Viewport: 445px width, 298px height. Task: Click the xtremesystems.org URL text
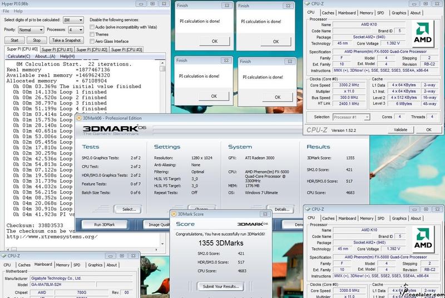pyautogui.click(x=52, y=236)
